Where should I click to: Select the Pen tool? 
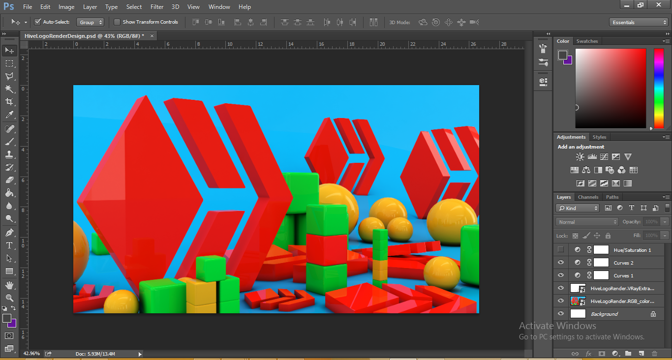(x=9, y=232)
